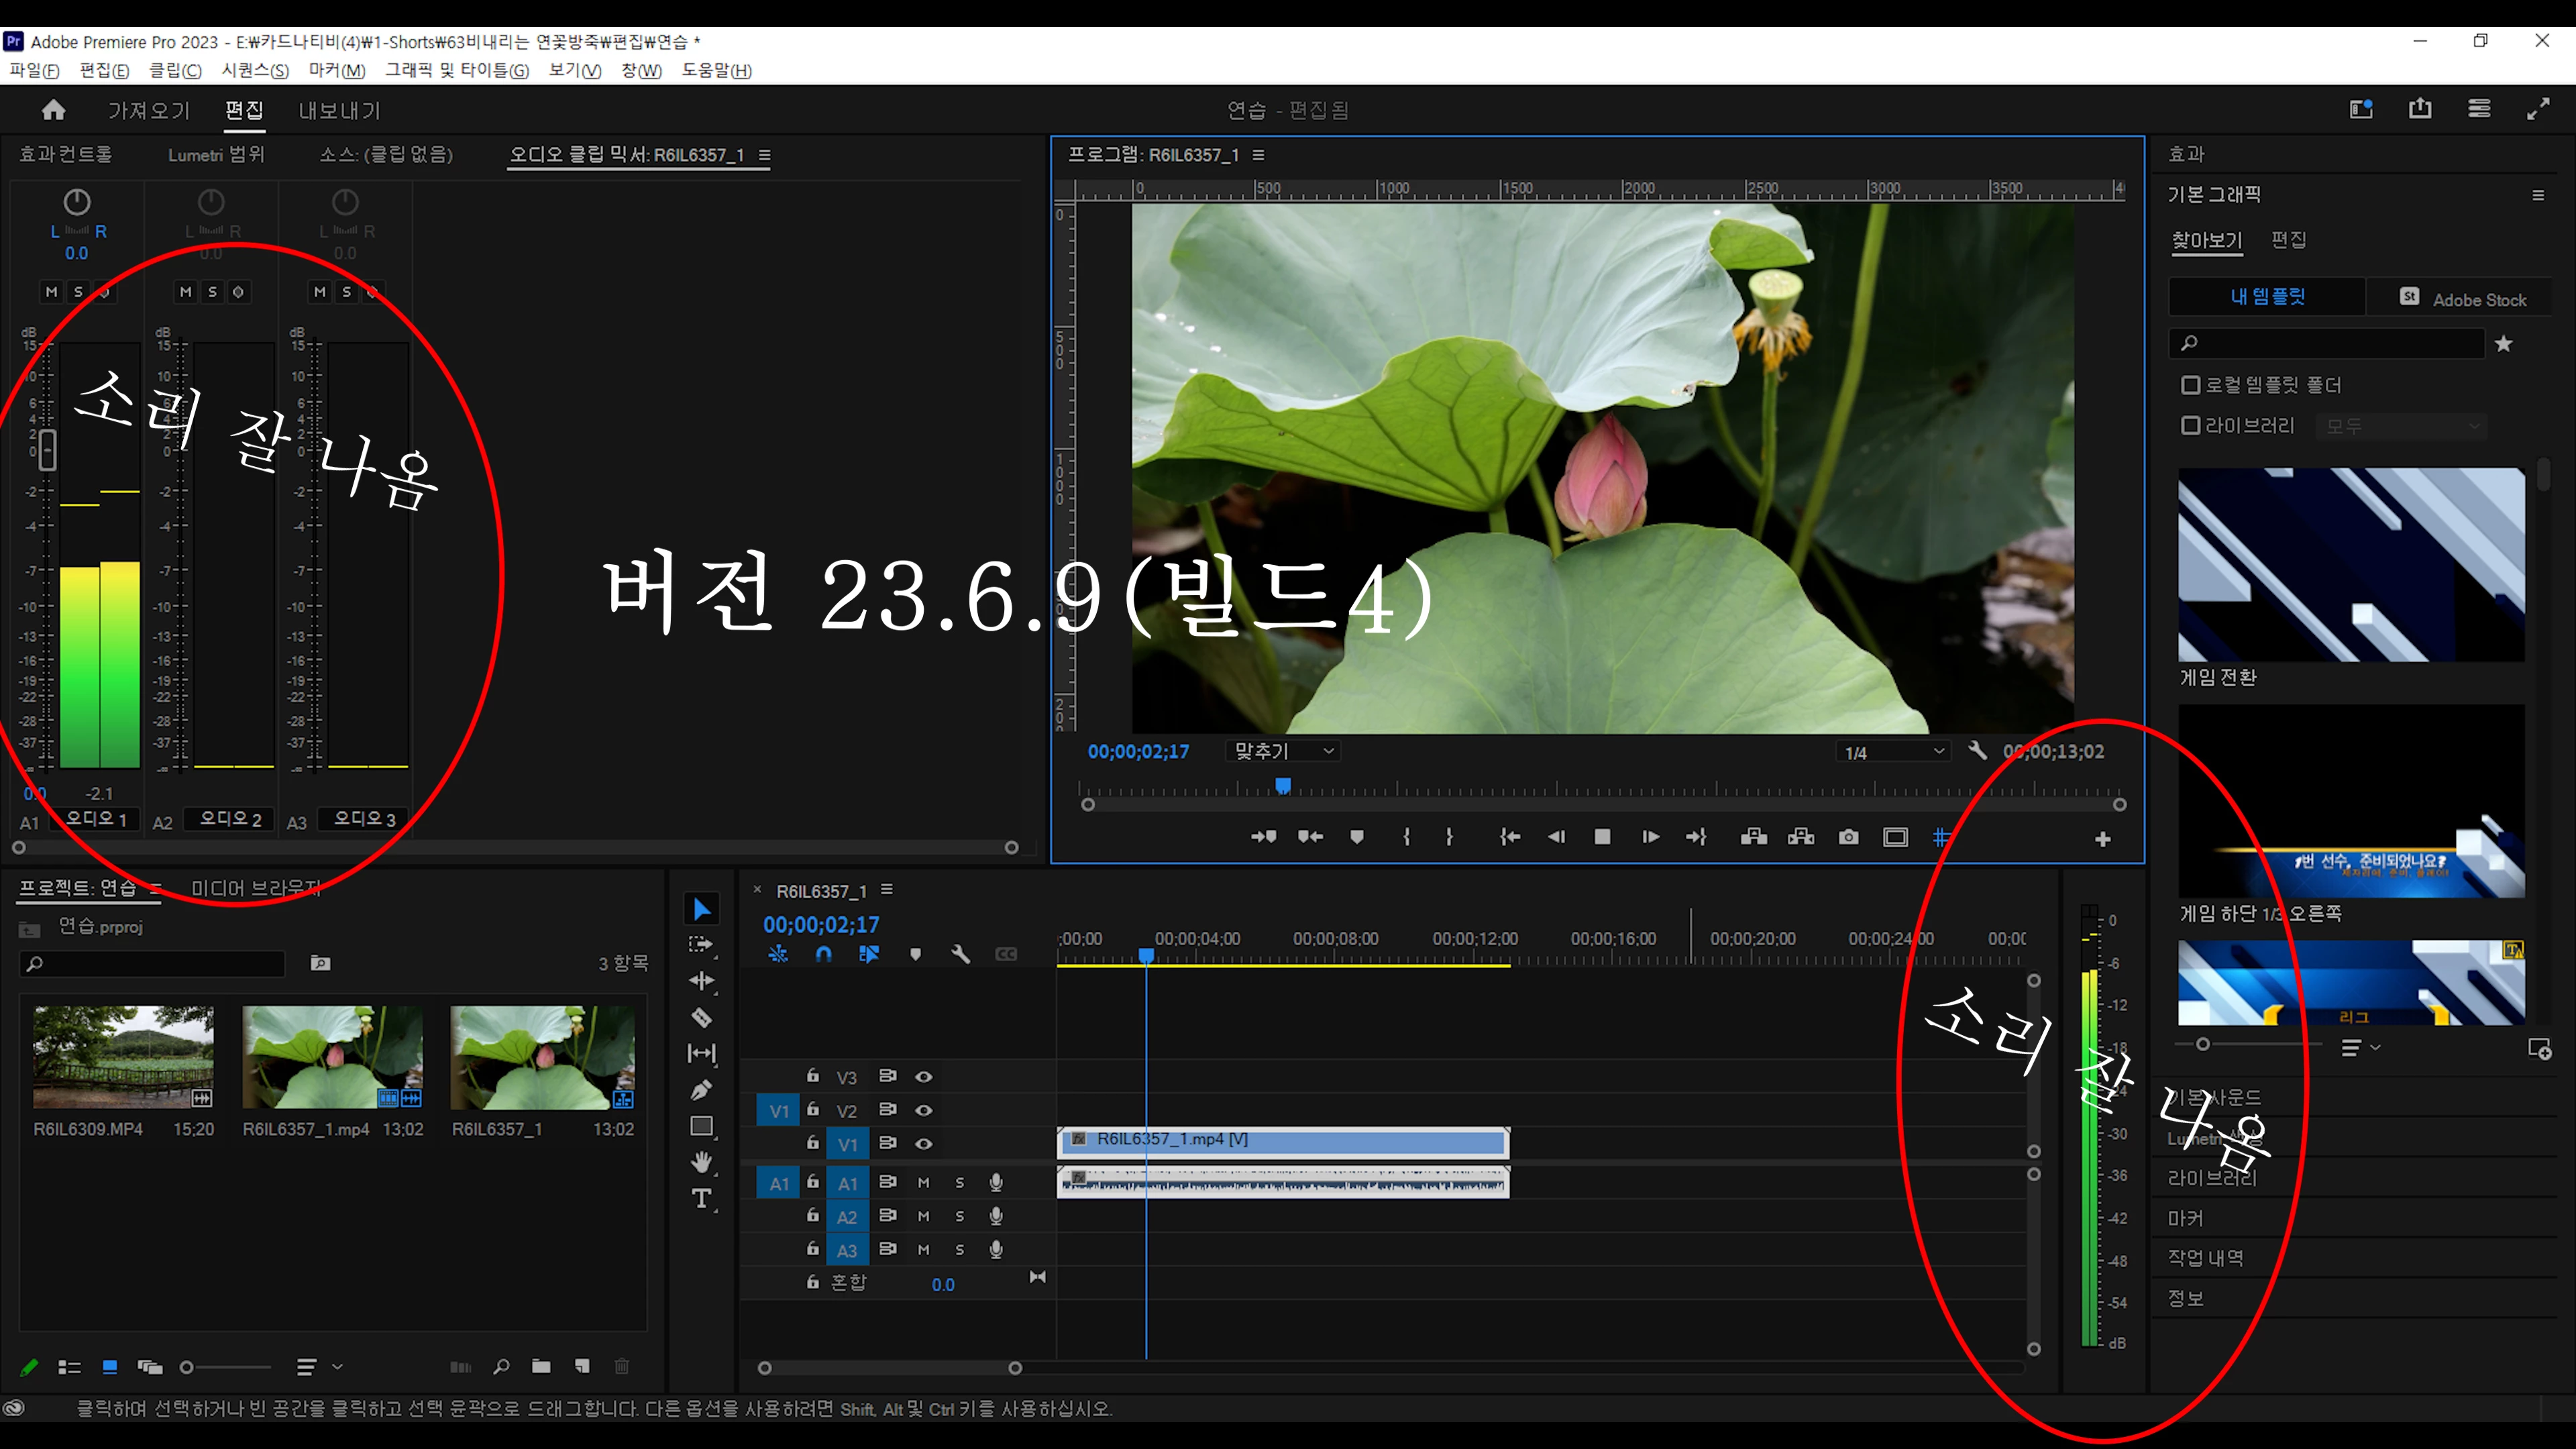Open the 프로그램 monitor panel menu
The height and width of the screenshot is (1449, 2576).
tap(1259, 155)
